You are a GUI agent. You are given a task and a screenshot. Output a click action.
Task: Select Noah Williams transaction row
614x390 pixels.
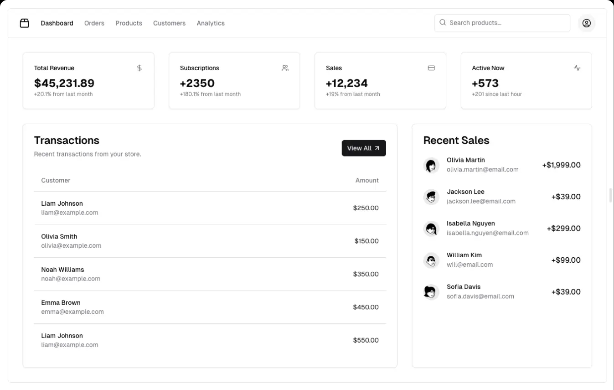210,274
